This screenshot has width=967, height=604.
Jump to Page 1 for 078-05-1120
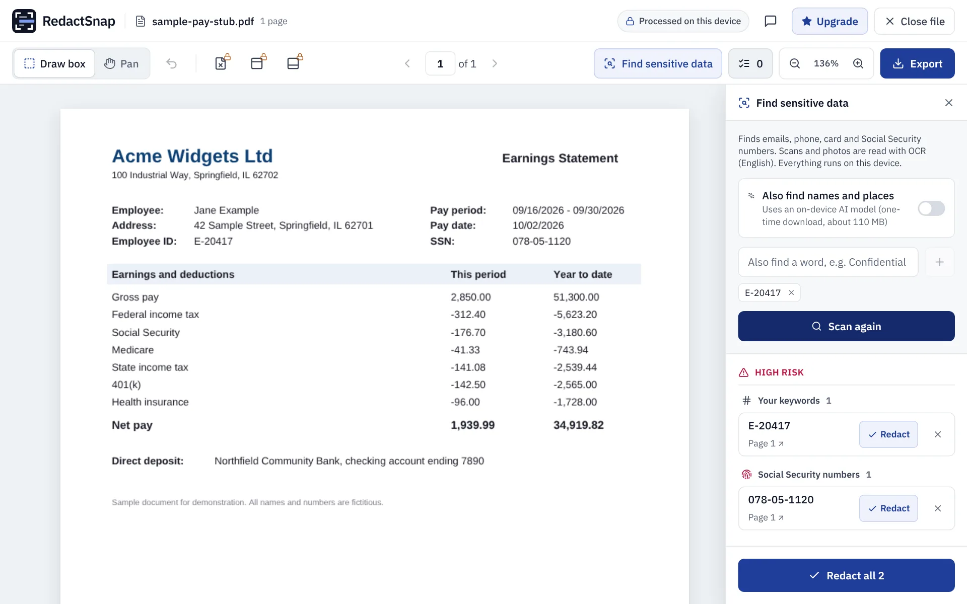tap(766, 517)
